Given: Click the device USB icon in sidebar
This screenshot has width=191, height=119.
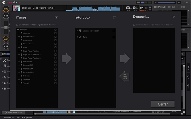Looking at the screenshot, I should (x=5, y=83).
